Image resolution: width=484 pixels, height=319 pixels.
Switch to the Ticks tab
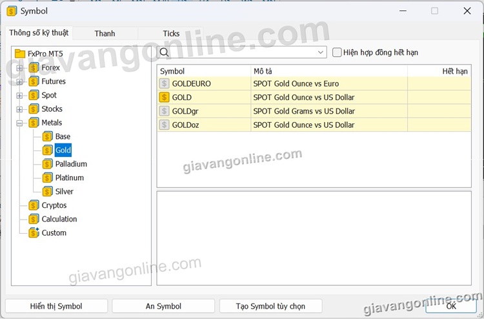tap(171, 34)
